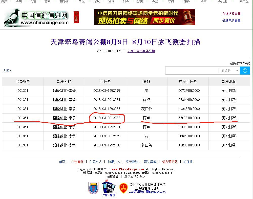
Task: Open 天津市笨鸟赛鸽公棚 link under title
Action: click(141, 51)
